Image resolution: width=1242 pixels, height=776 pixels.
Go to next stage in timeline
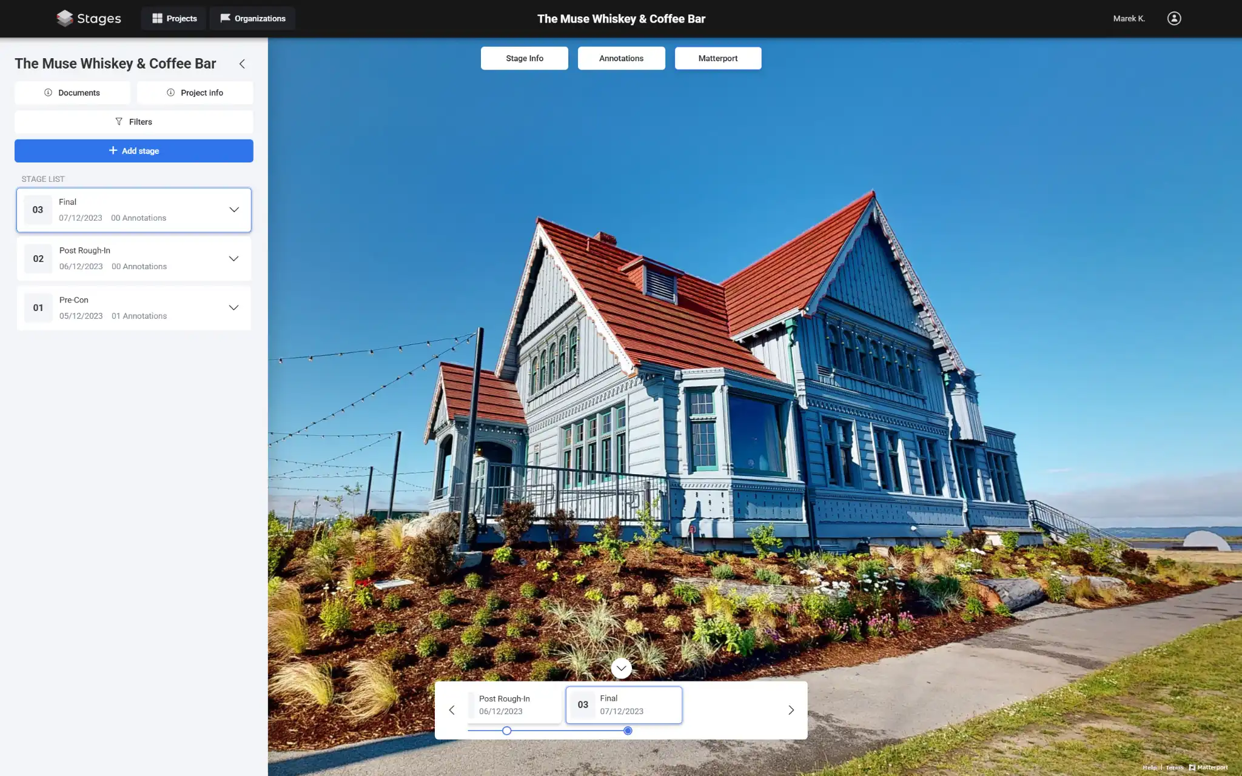[x=791, y=710]
